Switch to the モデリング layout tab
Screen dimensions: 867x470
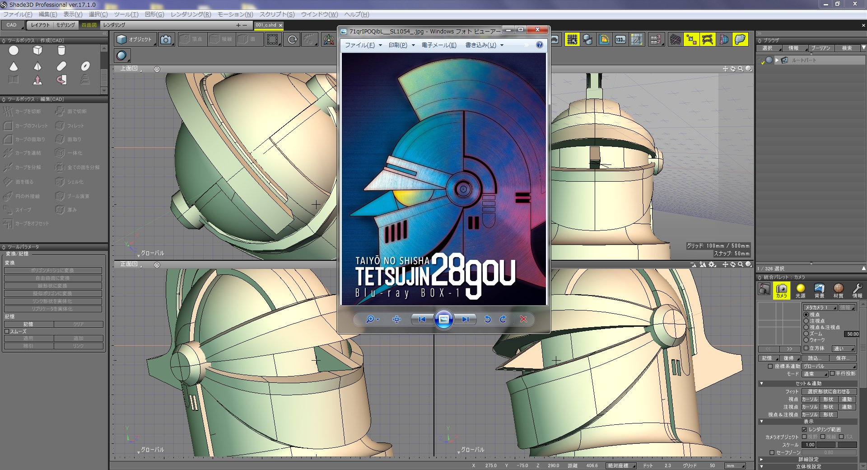click(x=65, y=25)
